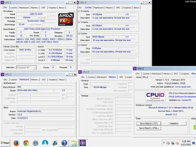Click L2 Cache size 2048 KBytes field
Image resolution: width=196 pixels, height=147 pixels.
pyautogui.click(x=105, y=37)
